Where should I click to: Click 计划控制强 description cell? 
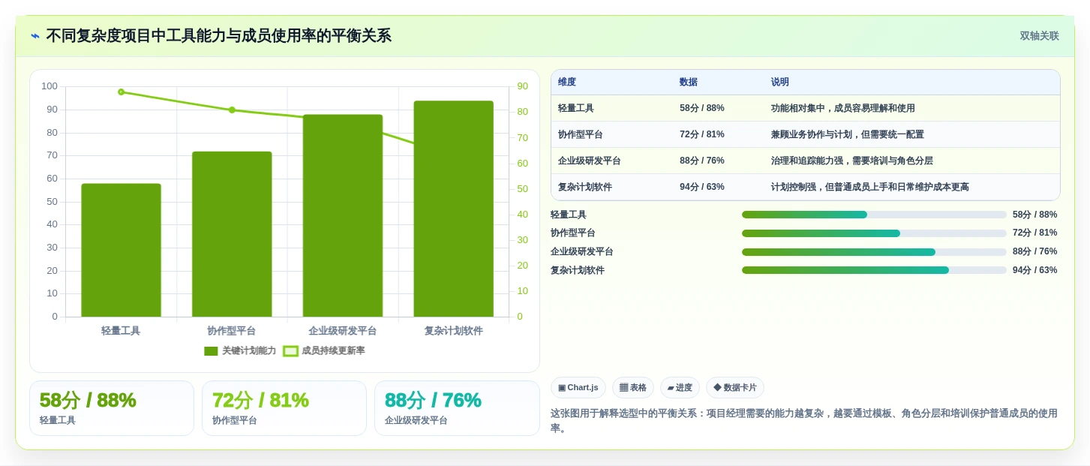pyautogui.click(x=911, y=187)
